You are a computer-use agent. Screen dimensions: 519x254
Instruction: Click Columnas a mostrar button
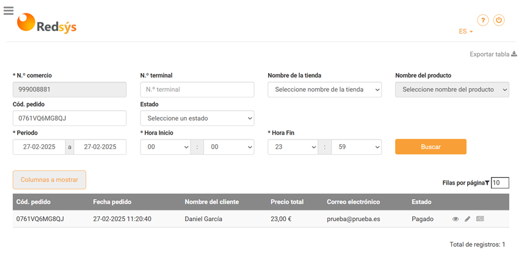(49, 180)
